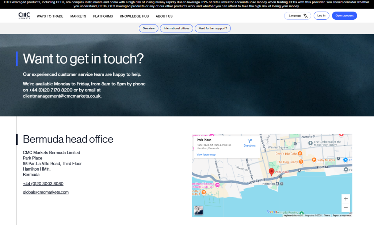Open the global@cmcmarkets.com email link
This screenshot has height=225, width=374.
pyautogui.click(x=46, y=192)
